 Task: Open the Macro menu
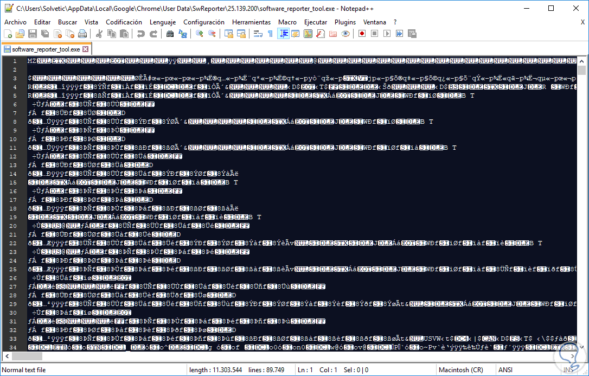point(287,22)
